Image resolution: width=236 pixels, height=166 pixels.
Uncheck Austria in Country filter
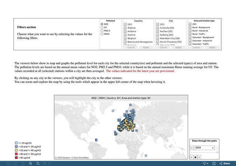pyautogui.click(x=125, y=35)
